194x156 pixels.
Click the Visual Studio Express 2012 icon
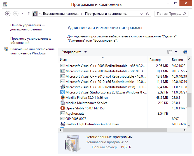[x=63, y=92]
